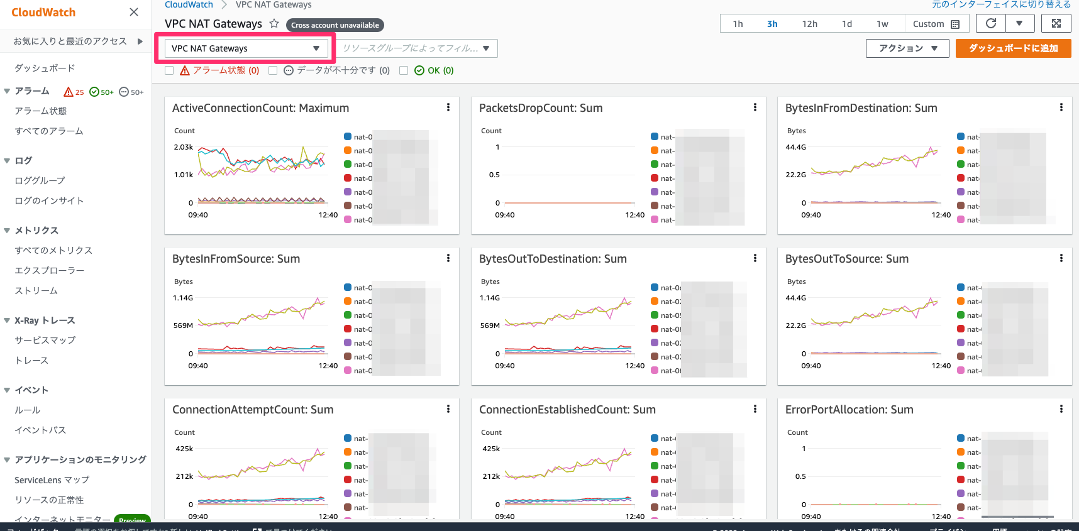Open BytesOutToSource widget three-dot menu
Image resolution: width=1079 pixels, height=531 pixels.
[1061, 258]
